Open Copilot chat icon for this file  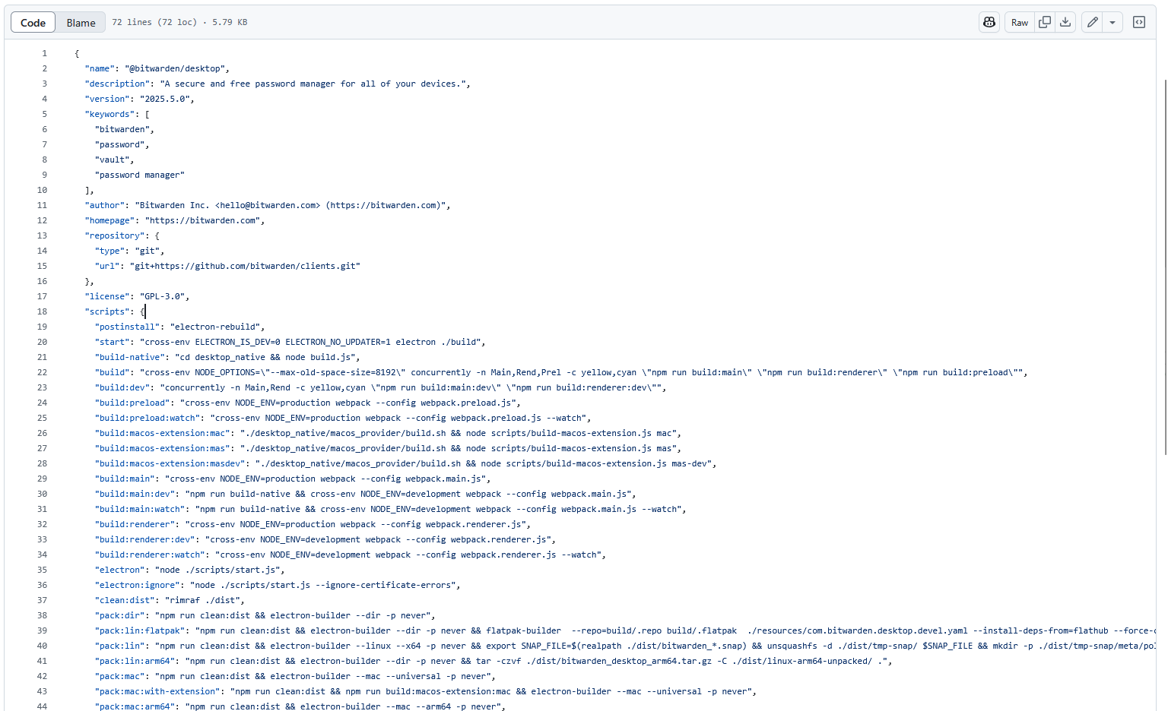[x=989, y=22]
